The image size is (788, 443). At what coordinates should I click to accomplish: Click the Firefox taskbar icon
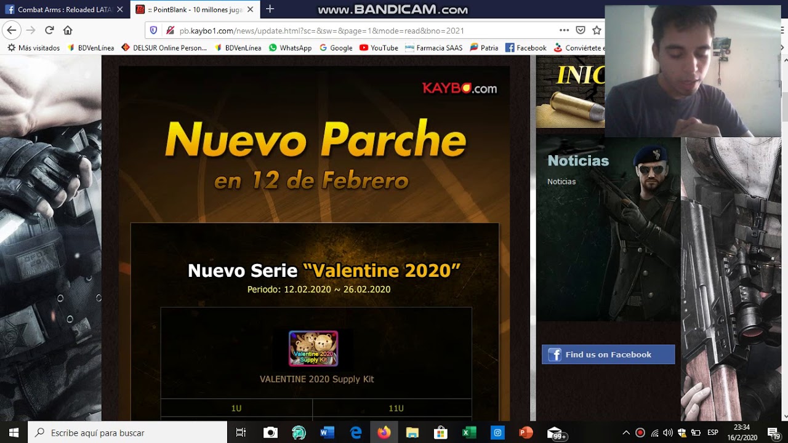click(x=384, y=433)
